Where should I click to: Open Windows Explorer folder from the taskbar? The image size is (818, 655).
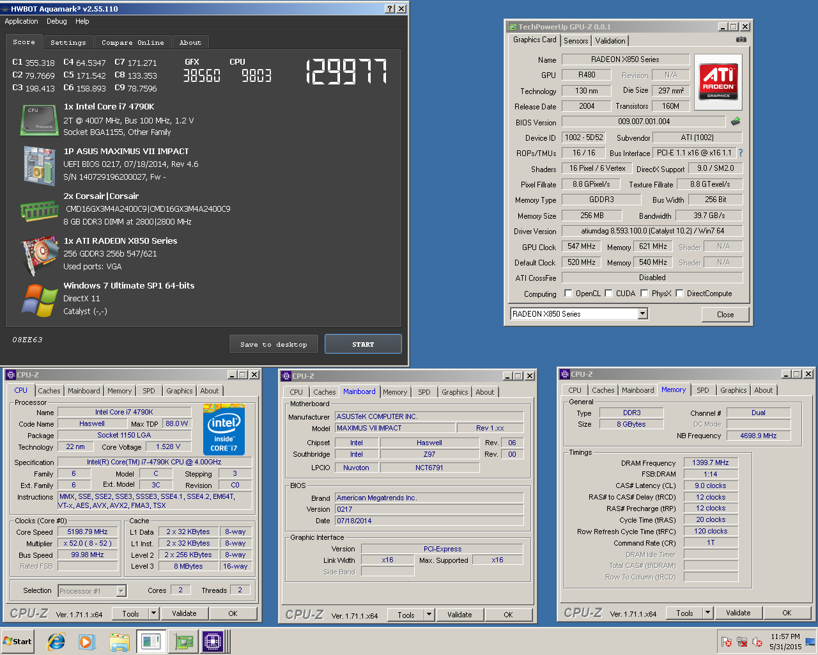(120, 642)
